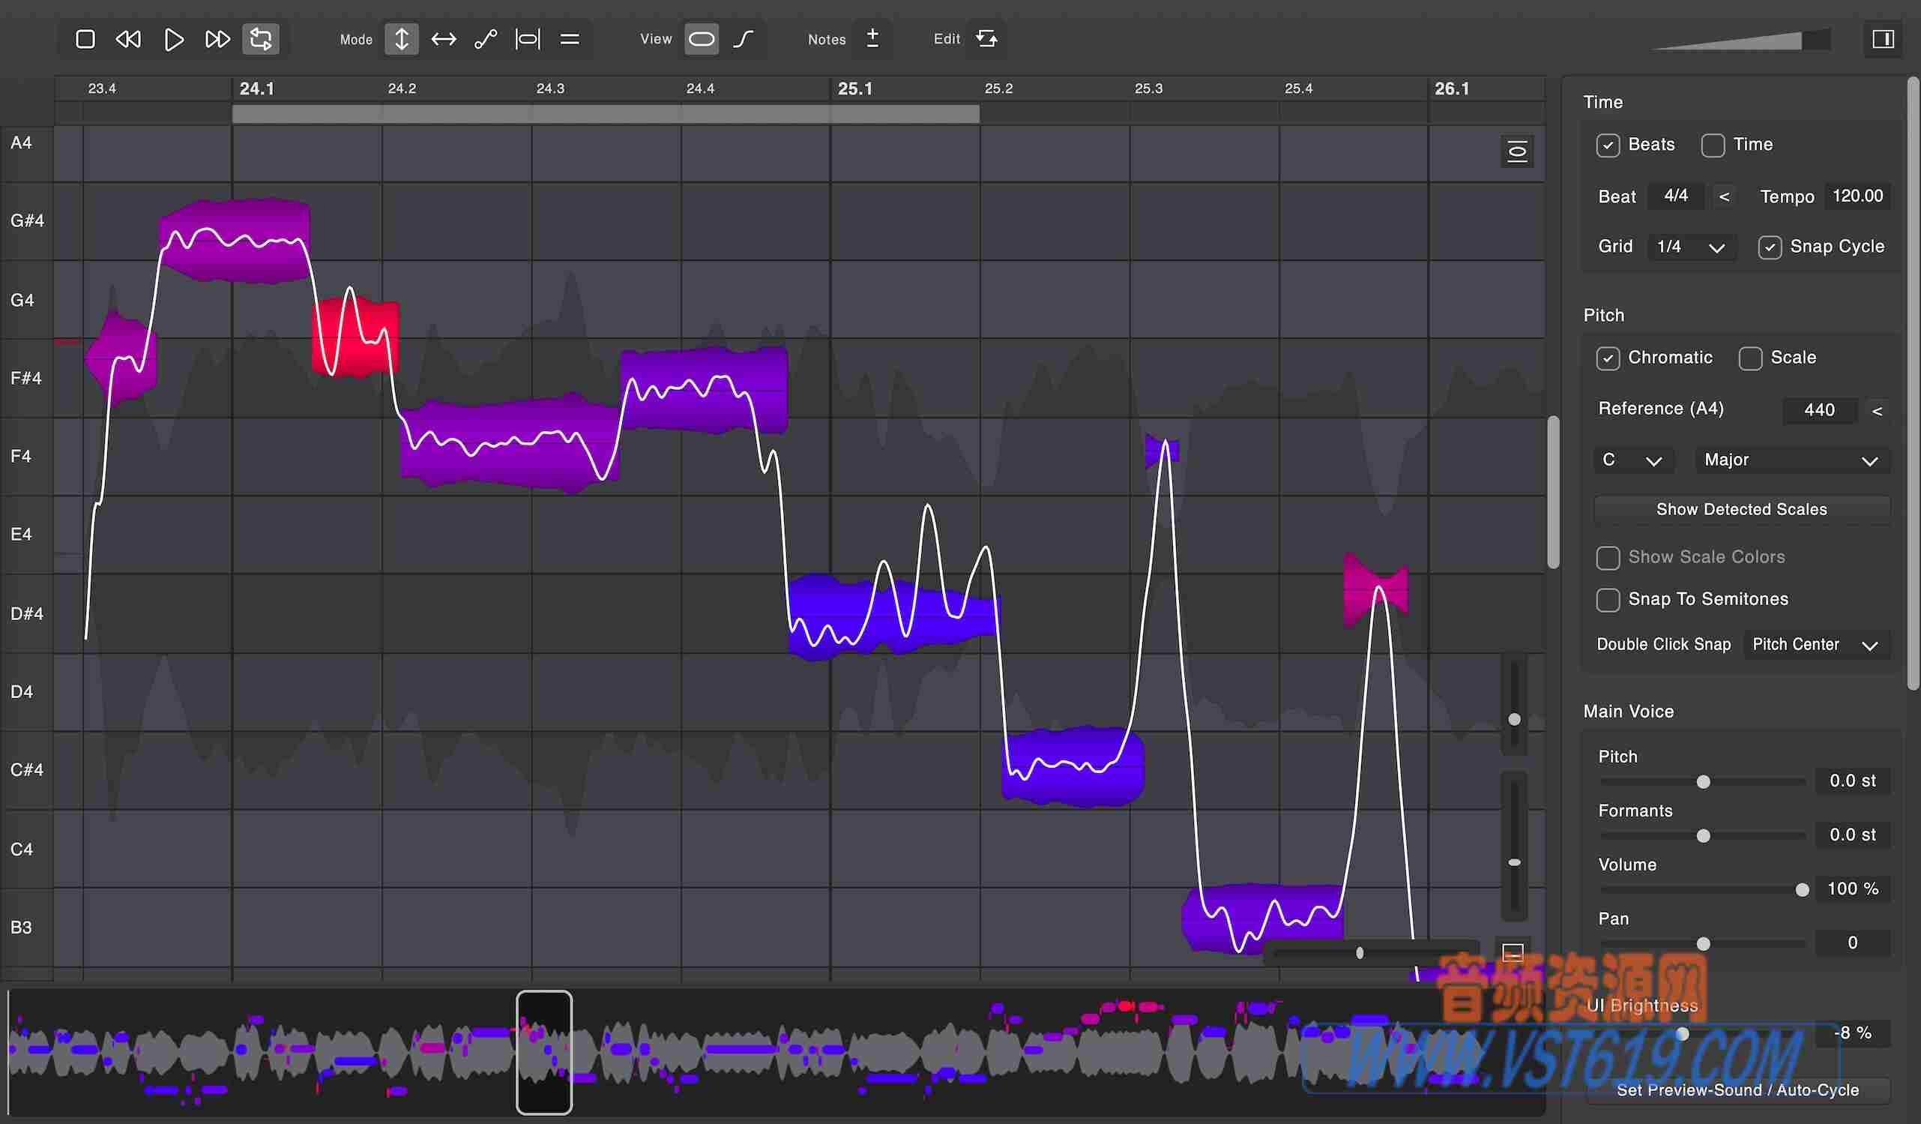Enable the Time checkbox

(x=1713, y=145)
